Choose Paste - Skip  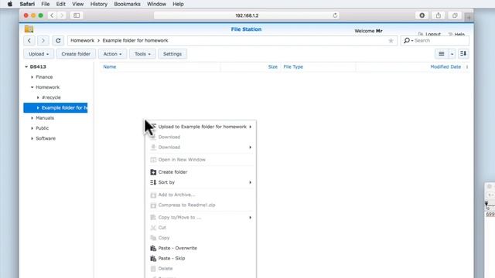201,258
